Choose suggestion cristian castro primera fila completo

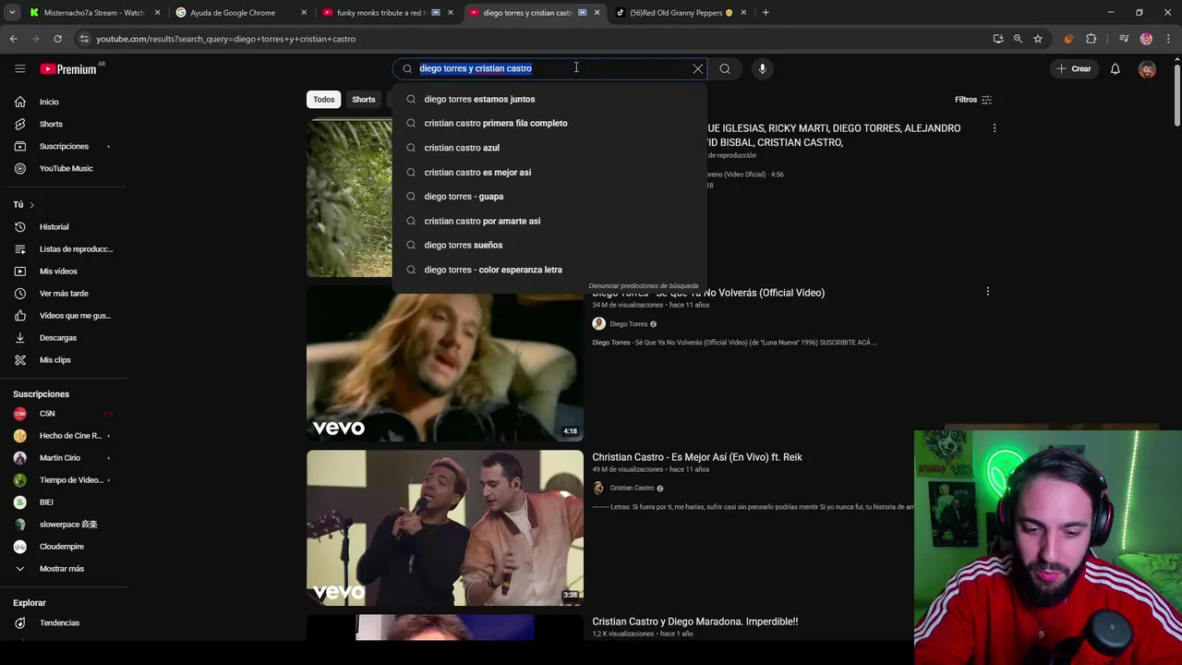pos(549,123)
